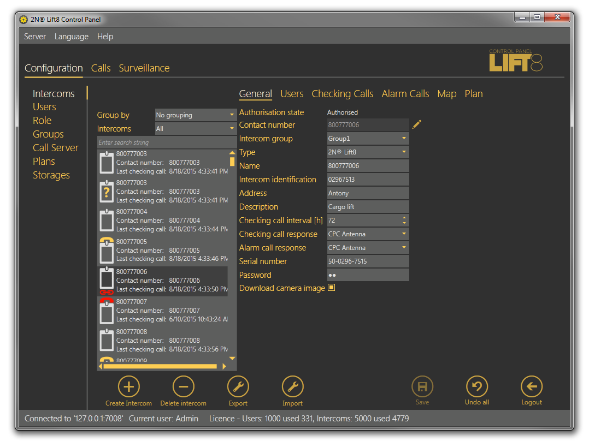Image resolution: width=589 pixels, height=441 pixels.
Task: Click the Logout arrow icon
Action: (531, 387)
